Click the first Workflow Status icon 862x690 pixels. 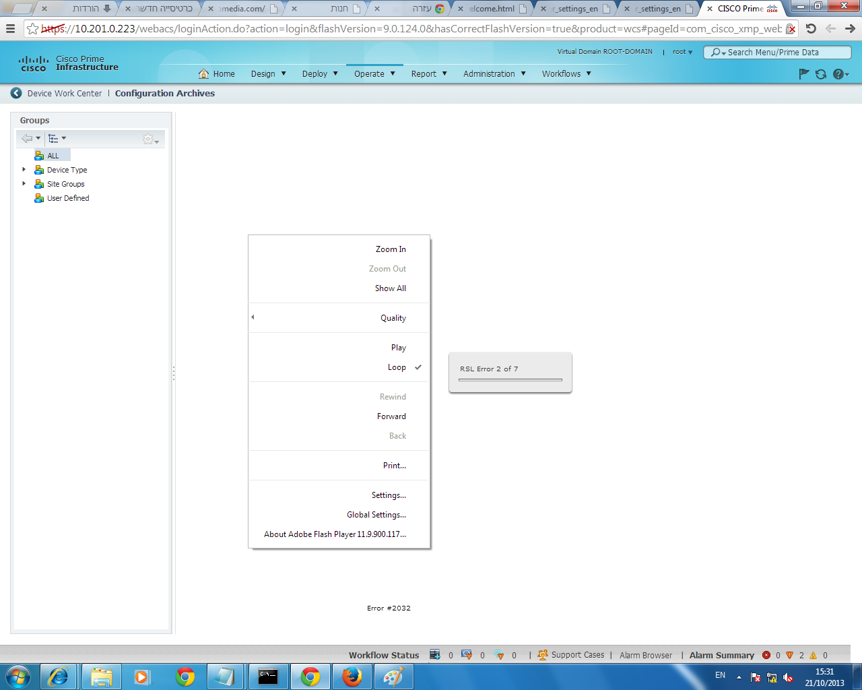point(435,655)
